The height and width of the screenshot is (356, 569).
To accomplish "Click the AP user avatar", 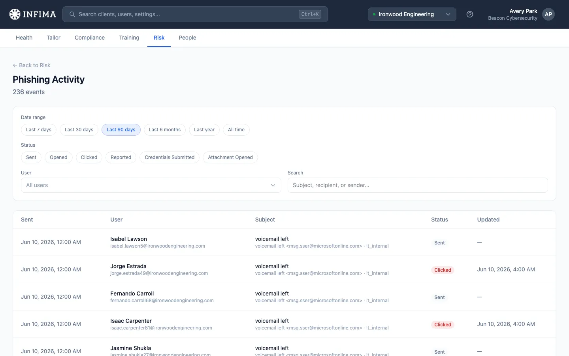I will 548,14.
